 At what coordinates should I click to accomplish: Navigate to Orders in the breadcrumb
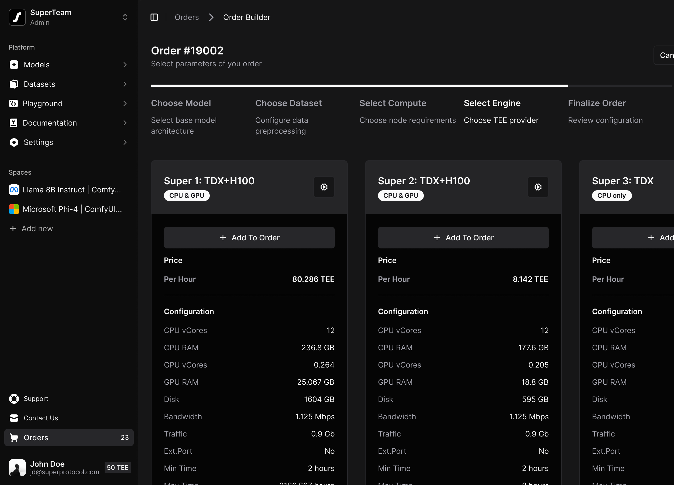(x=187, y=17)
